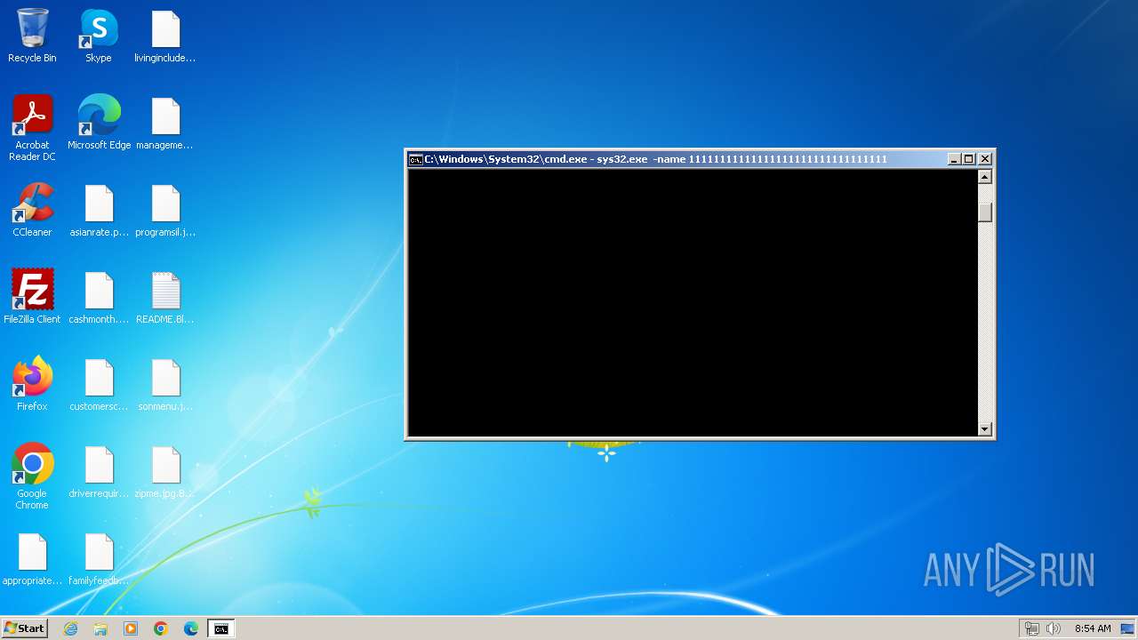Minimize the cmd.exe window

tap(954, 159)
